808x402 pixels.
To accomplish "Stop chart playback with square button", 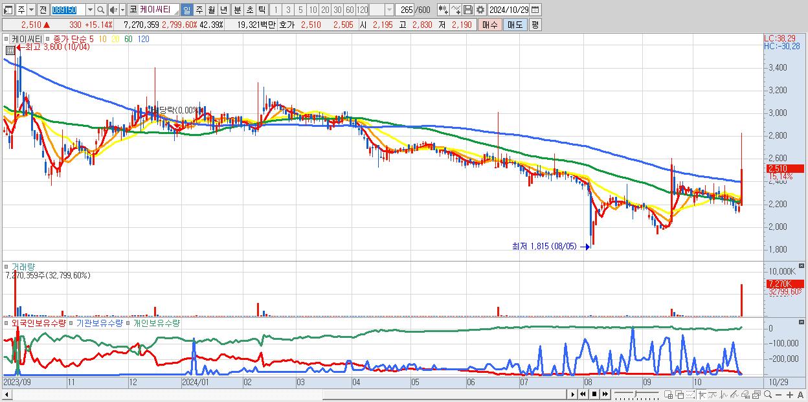I will click(x=594, y=394).
